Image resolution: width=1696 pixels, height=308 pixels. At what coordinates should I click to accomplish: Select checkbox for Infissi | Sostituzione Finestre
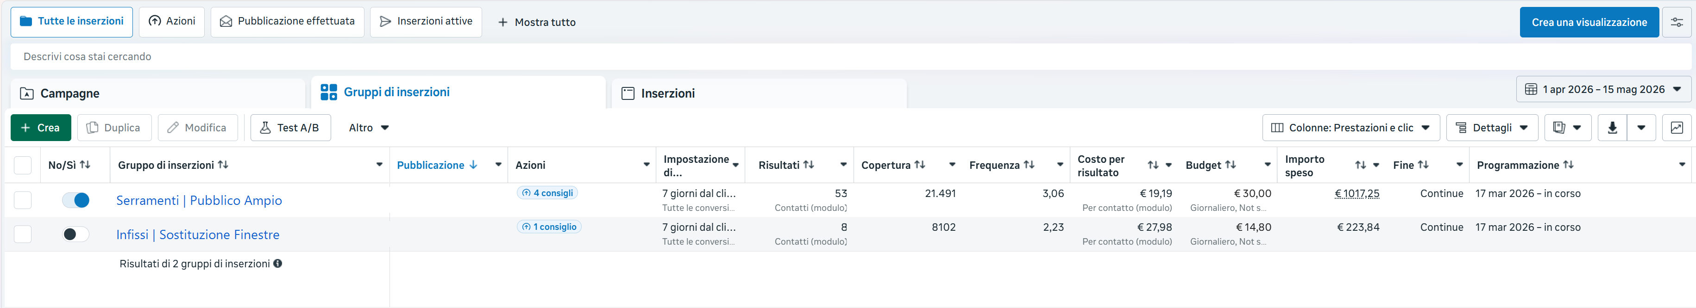coord(23,234)
